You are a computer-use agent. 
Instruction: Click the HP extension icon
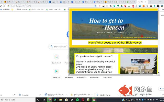click(140, 6)
